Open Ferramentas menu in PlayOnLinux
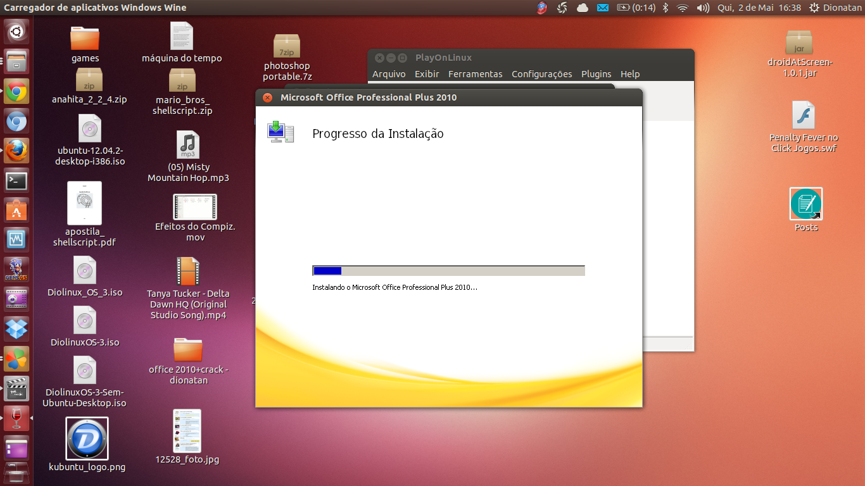The width and height of the screenshot is (865, 486). [x=476, y=74]
